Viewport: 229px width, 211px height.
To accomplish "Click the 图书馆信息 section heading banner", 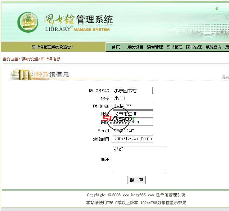I will pyautogui.click(x=40, y=74).
